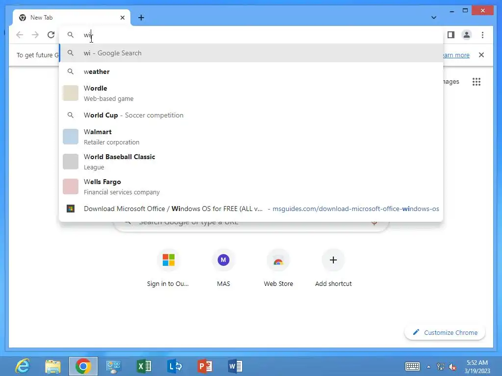The height and width of the screenshot is (376, 502).
Task: Choose the Wordle web-based game suggestion
Action: (x=251, y=93)
